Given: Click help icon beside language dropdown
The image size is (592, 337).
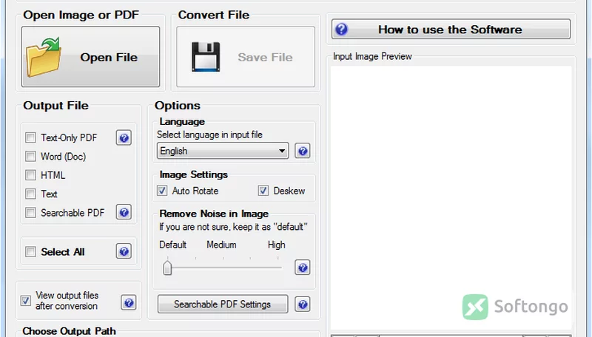Looking at the screenshot, I should [x=303, y=152].
